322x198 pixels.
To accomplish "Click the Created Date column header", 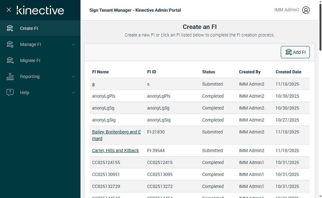I will click(288, 72).
